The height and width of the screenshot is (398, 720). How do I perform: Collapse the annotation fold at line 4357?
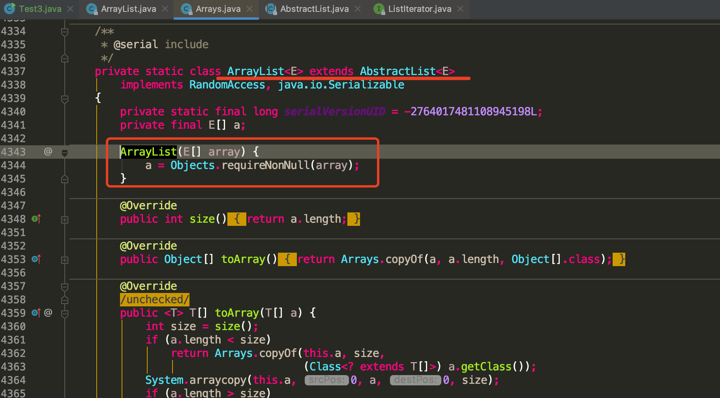[65, 287]
